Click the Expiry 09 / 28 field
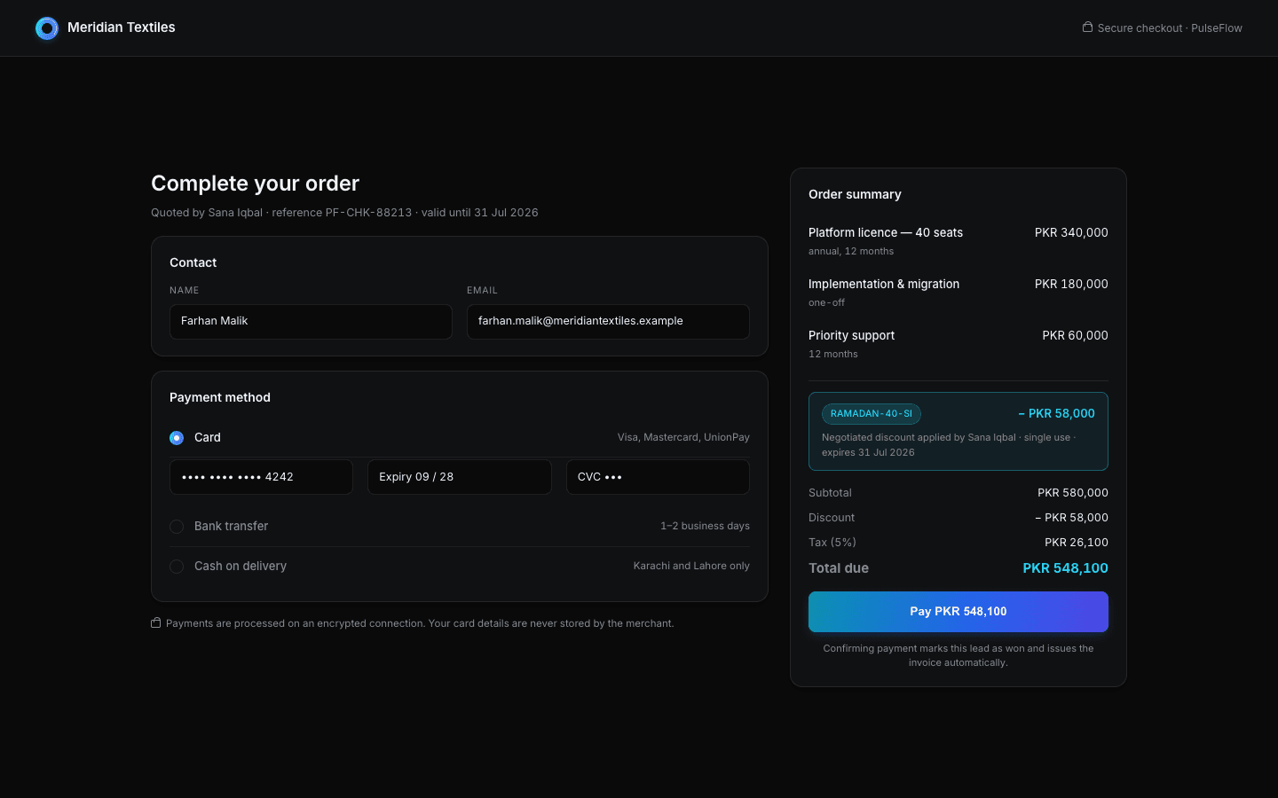The image size is (1278, 798). click(460, 477)
